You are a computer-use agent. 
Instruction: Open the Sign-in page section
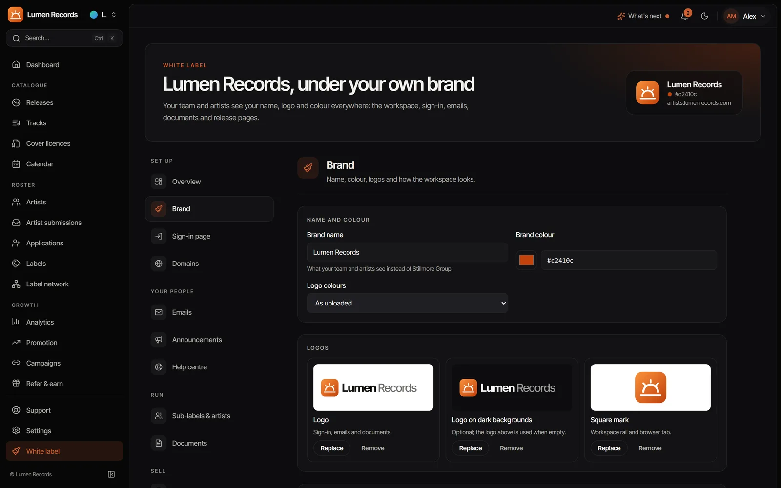tap(209, 236)
